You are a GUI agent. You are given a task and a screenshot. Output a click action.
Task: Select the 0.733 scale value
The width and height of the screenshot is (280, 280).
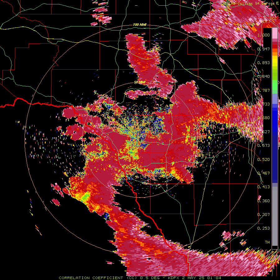pos(264,104)
